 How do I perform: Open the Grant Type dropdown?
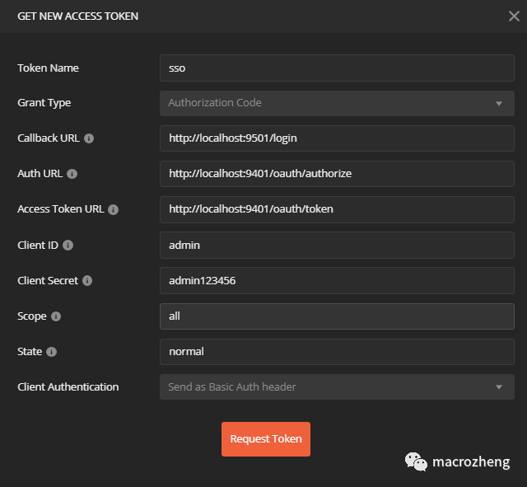336,103
